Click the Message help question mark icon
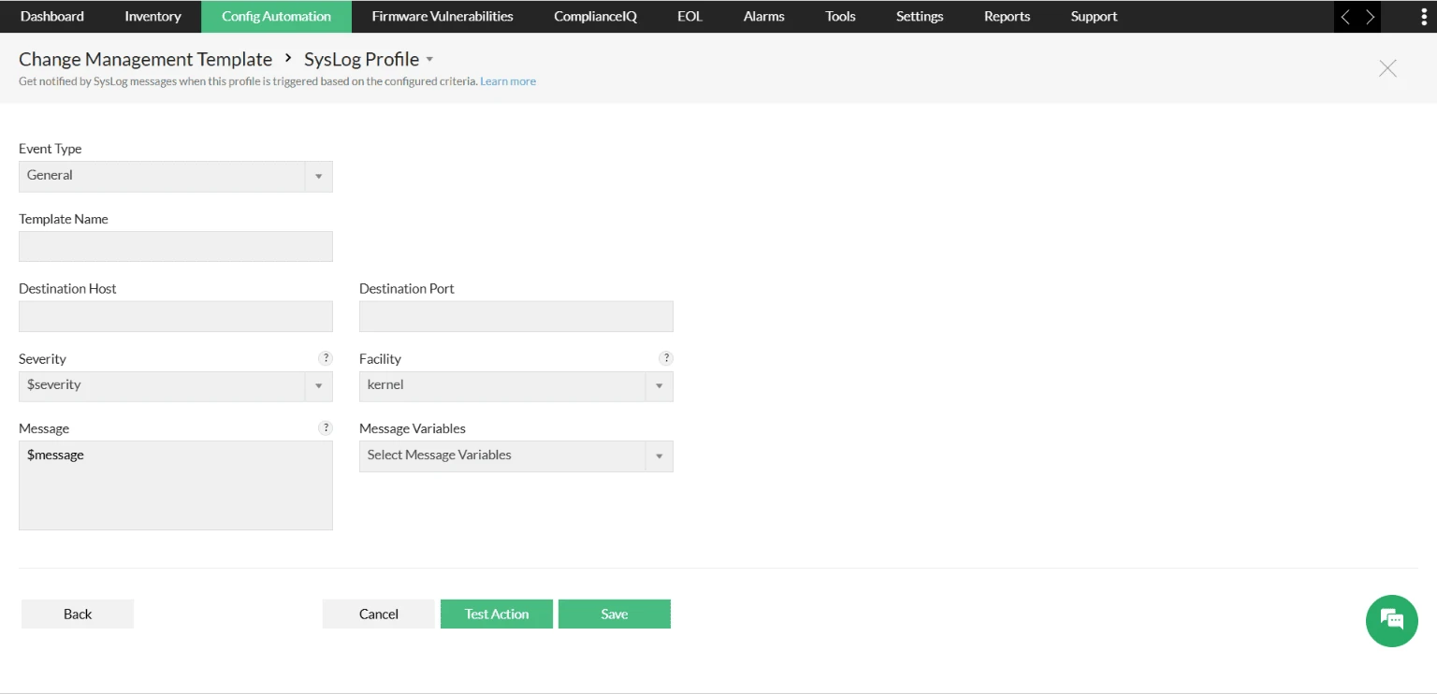 click(x=326, y=428)
